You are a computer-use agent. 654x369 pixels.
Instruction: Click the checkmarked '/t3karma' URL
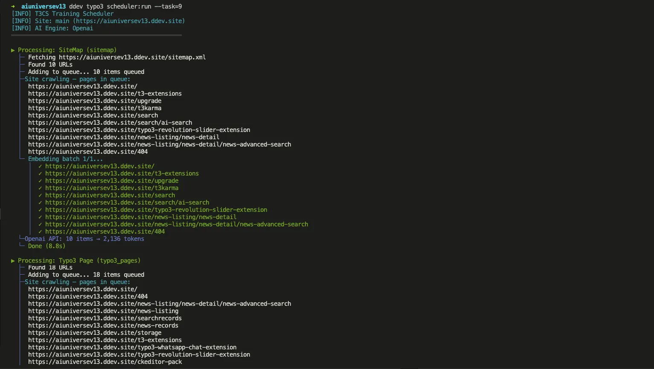(112, 188)
